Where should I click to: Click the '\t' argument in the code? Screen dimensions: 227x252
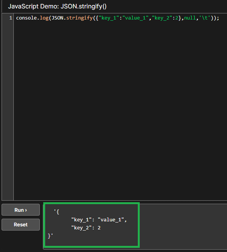point(205,18)
